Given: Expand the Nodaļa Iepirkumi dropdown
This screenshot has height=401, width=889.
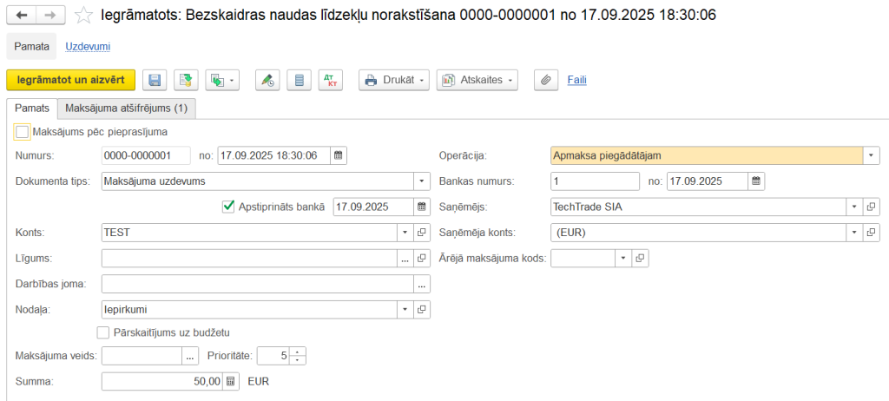Looking at the screenshot, I should (405, 309).
